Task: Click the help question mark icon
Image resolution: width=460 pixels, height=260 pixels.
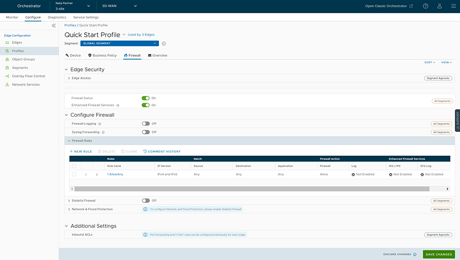Action: point(425,6)
